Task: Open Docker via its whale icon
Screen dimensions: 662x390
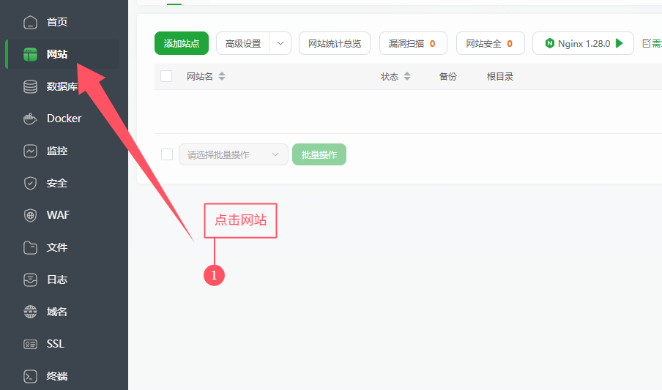Action: 30,119
